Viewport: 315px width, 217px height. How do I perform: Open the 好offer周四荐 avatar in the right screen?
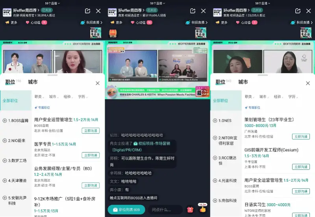217,13
